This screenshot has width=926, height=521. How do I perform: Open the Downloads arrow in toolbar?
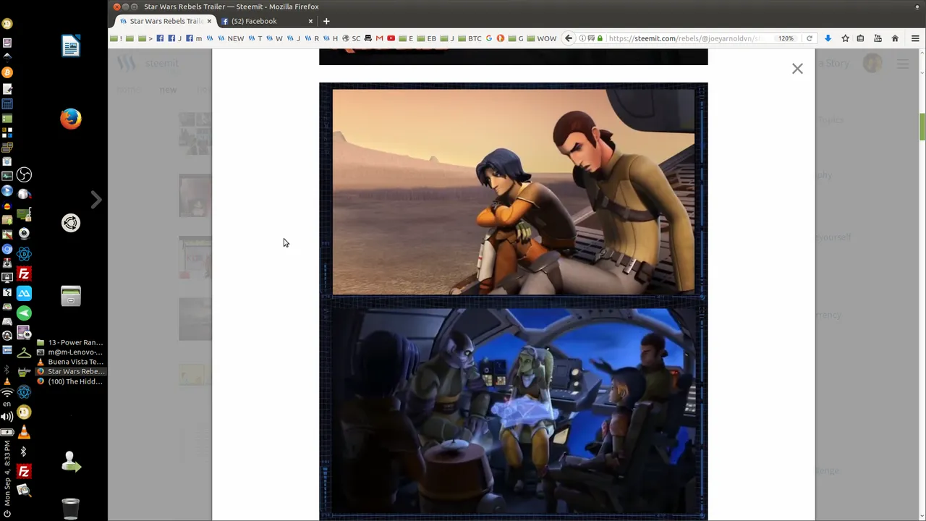coord(828,38)
